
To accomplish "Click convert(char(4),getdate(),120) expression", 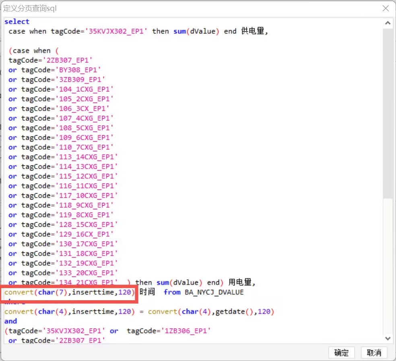I will pos(211,312).
